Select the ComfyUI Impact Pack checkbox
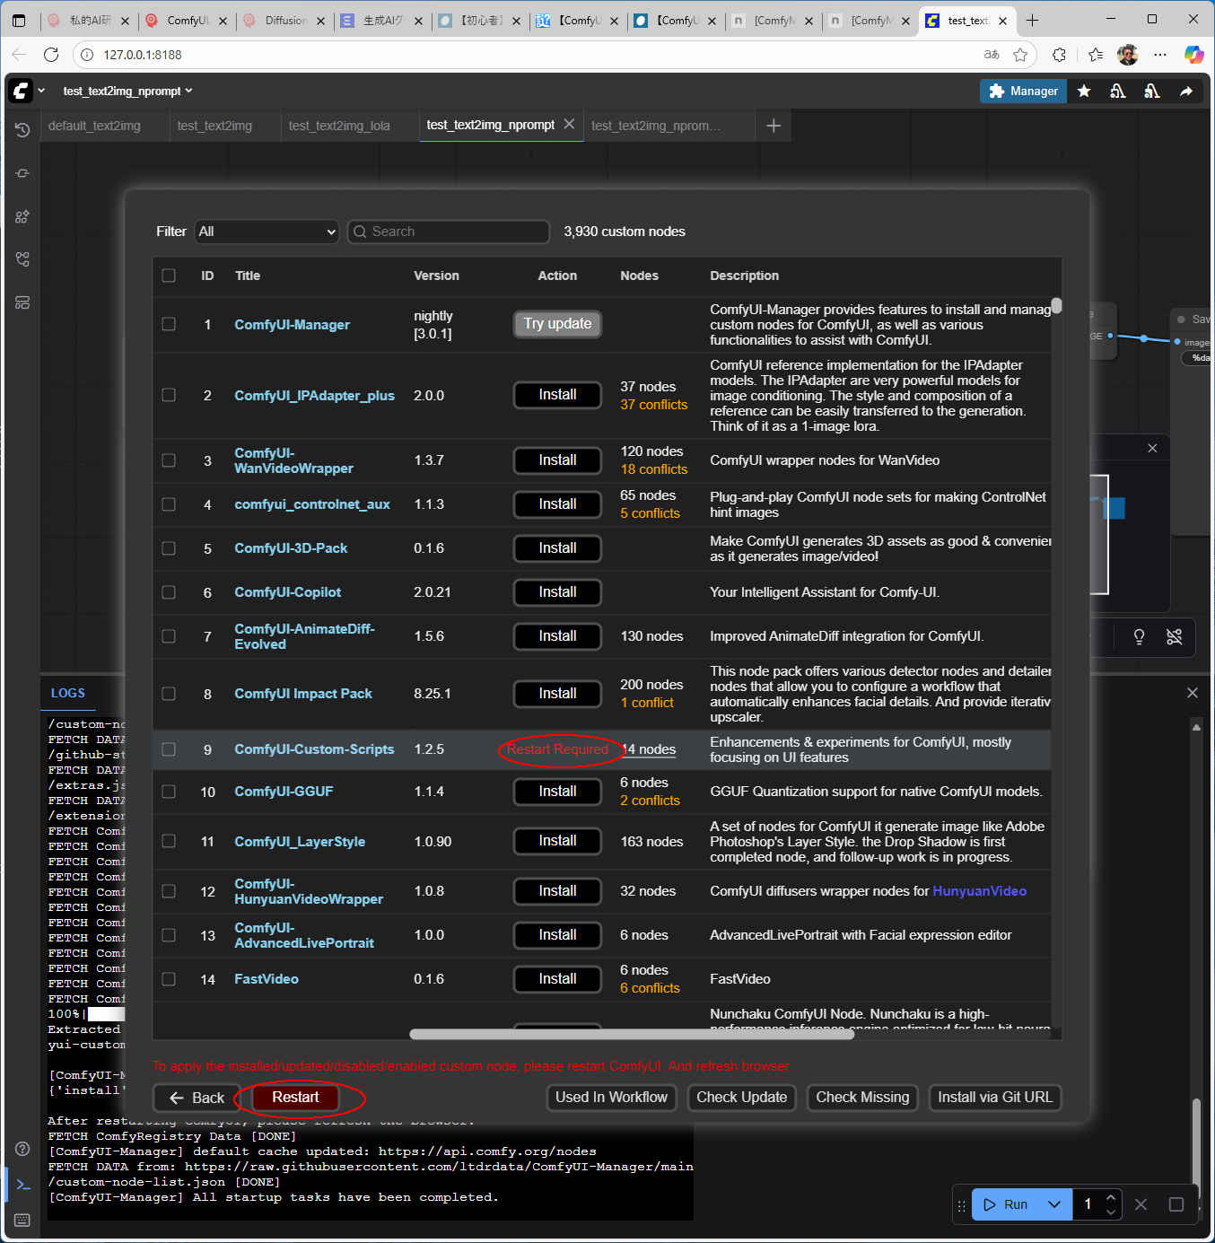The width and height of the screenshot is (1215, 1243). [x=169, y=694]
